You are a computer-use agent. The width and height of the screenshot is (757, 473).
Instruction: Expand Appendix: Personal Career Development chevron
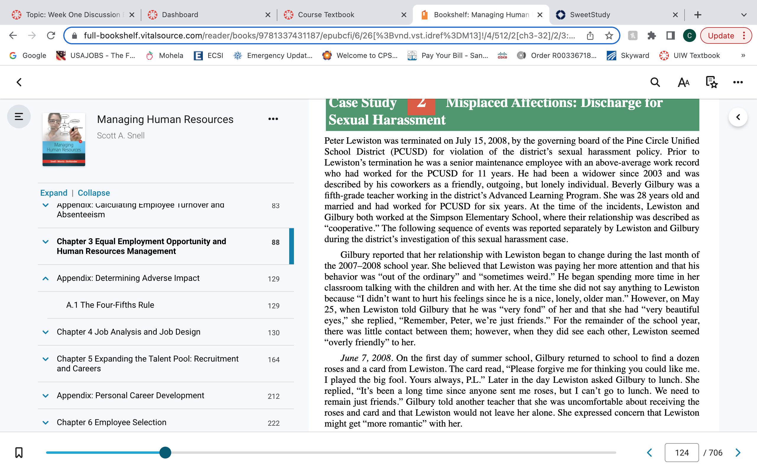pyautogui.click(x=46, y=396)
